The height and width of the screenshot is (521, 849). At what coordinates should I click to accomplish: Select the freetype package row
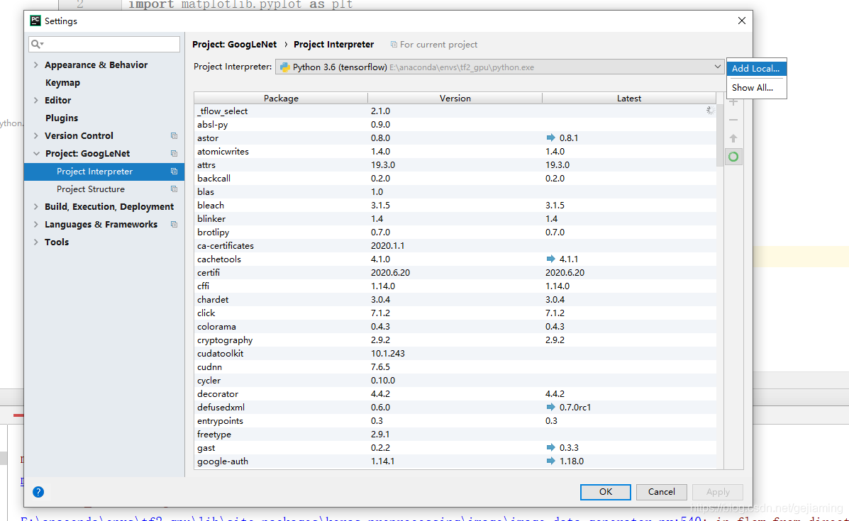pyautogui.click(x=455, y=435)
